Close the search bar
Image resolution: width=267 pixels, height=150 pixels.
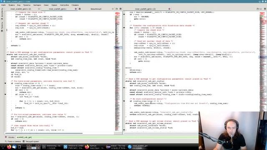(x=5, y=137)
